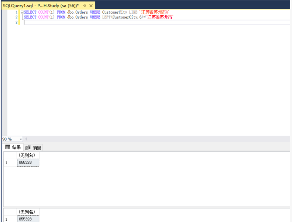Click the '江苏省苏州市%' string on line 1
This screenshot has height=222, width=292.
(x=154, y=12)
